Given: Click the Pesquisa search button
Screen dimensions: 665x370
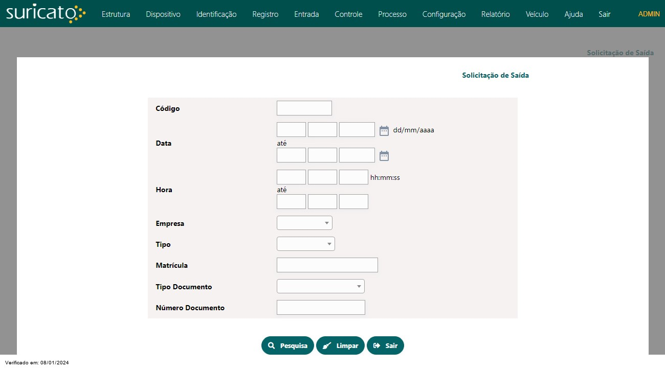Looking at the screenshot, I should pos(287,345).
